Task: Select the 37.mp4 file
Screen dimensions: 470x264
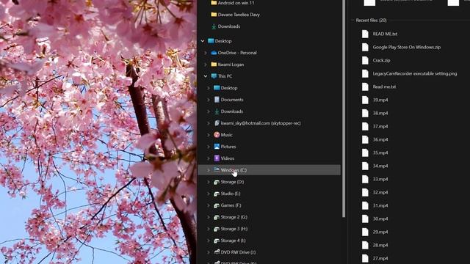Action: coord(380,126)
